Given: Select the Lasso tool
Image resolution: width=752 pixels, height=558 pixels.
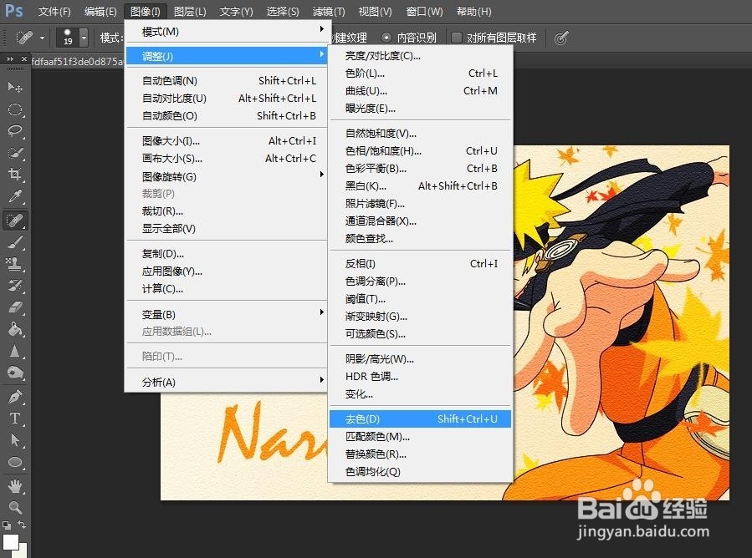Looking at the screenshot, I should [x=15, y=131].
